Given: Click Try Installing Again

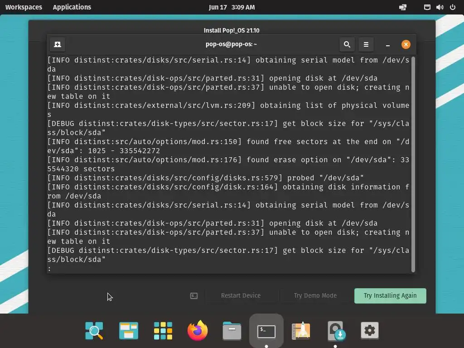Looking at the screenshot, I should coord(390,295).
